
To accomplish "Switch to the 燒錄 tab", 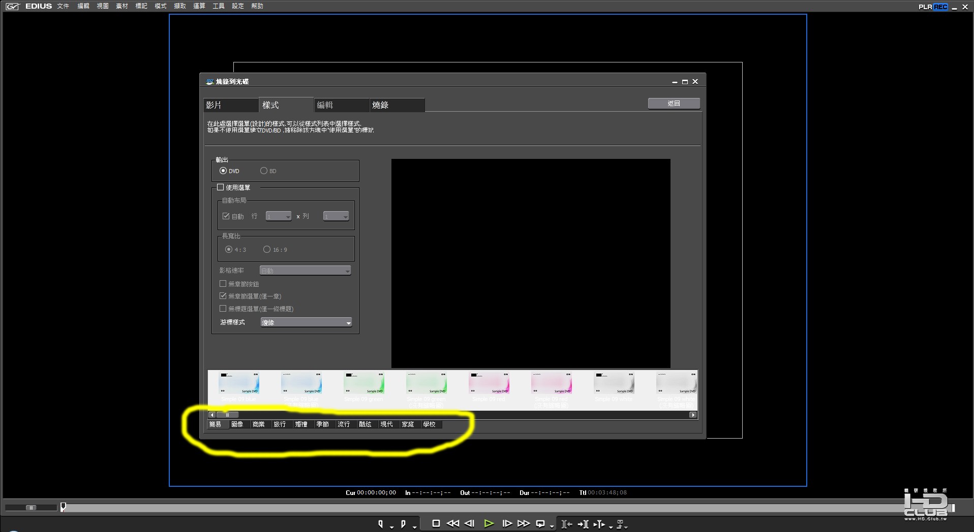I will click(x=397, y=105).
